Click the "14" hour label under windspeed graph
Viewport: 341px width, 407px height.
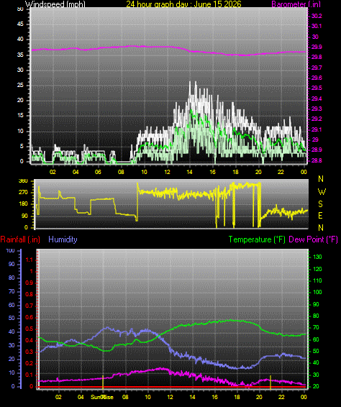coord(190,172)
